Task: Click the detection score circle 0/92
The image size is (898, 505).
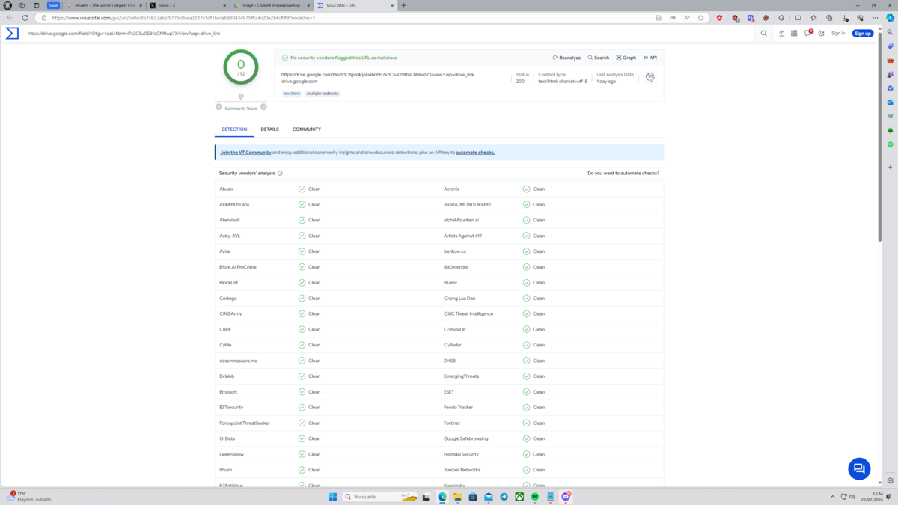Action: coord(241,67)
